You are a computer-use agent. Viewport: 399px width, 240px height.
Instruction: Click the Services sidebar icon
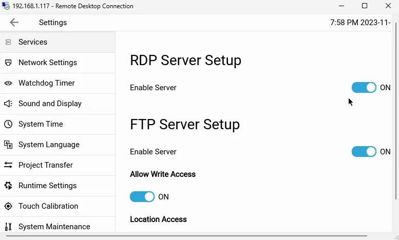(x=8, y=42)
